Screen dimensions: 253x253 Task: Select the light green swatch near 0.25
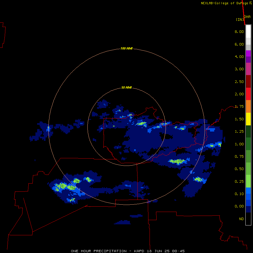click(x=248, y=181)
